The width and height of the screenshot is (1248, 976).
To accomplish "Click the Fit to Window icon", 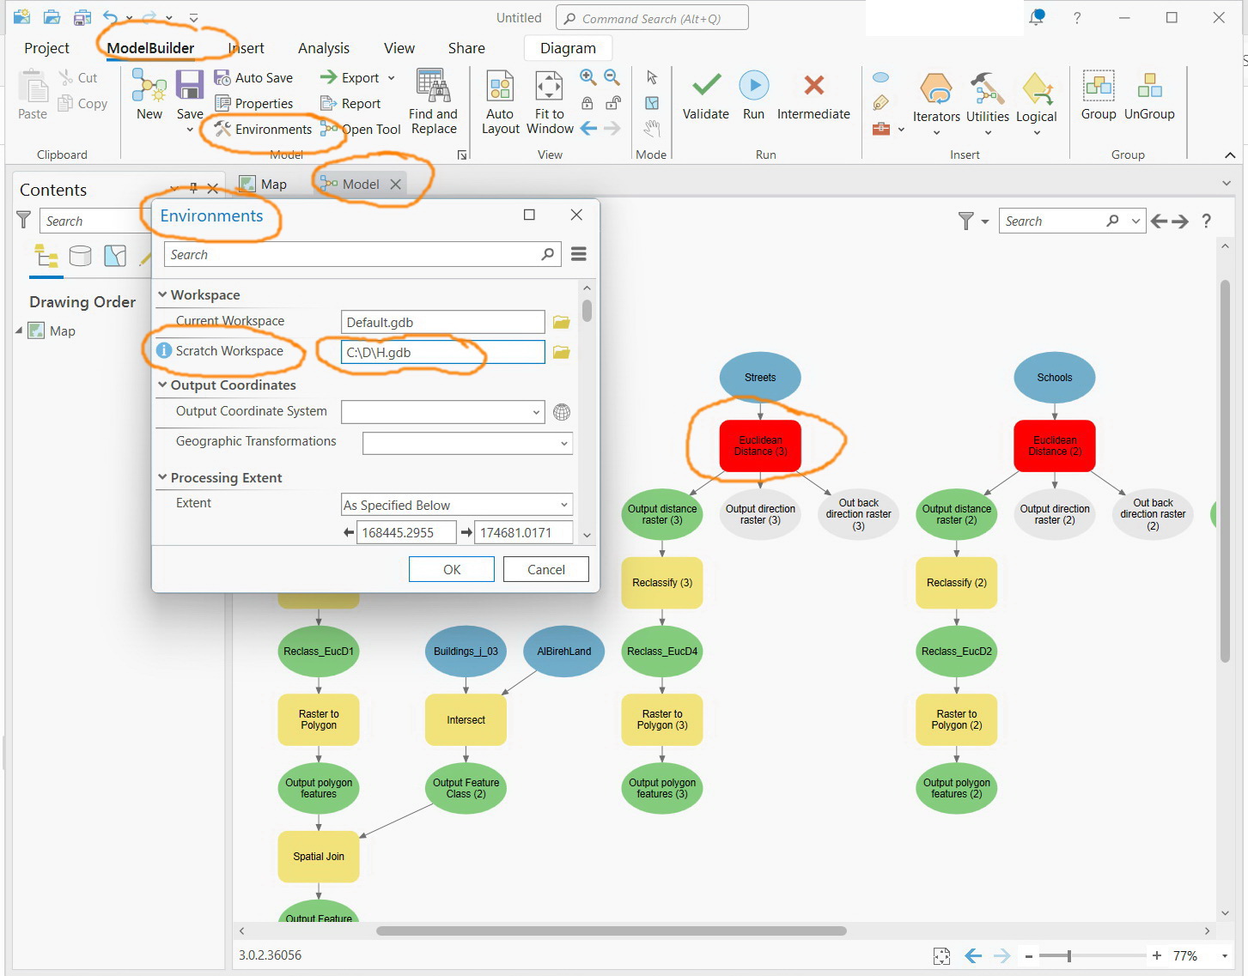I will 549,86.
